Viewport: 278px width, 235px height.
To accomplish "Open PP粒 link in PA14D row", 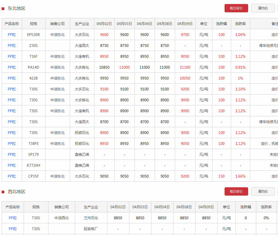I will [12, 67].
